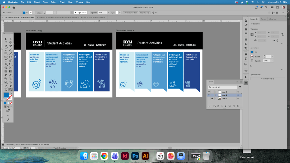Screen dimensions: 290x163
Task: Click the Document Setup button
Action: click(131, 13)
